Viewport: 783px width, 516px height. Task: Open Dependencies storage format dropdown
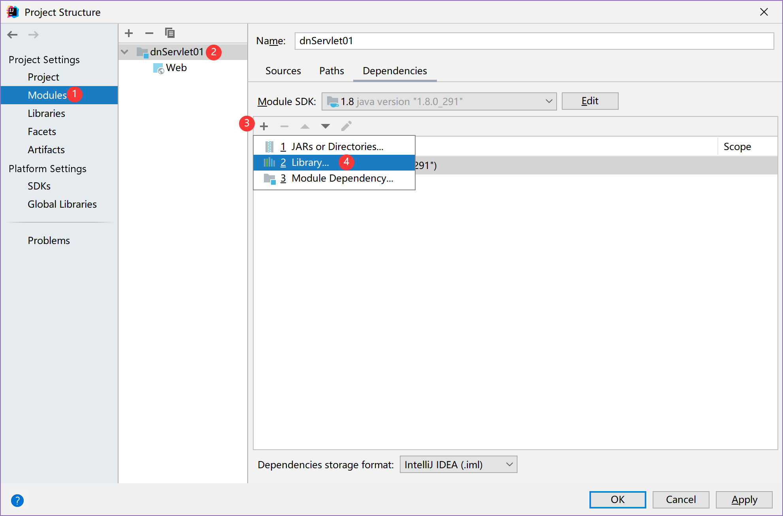458,465
